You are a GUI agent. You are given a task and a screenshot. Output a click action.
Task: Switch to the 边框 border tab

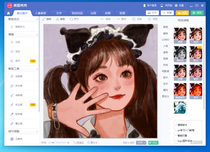(x=93, y=13)
